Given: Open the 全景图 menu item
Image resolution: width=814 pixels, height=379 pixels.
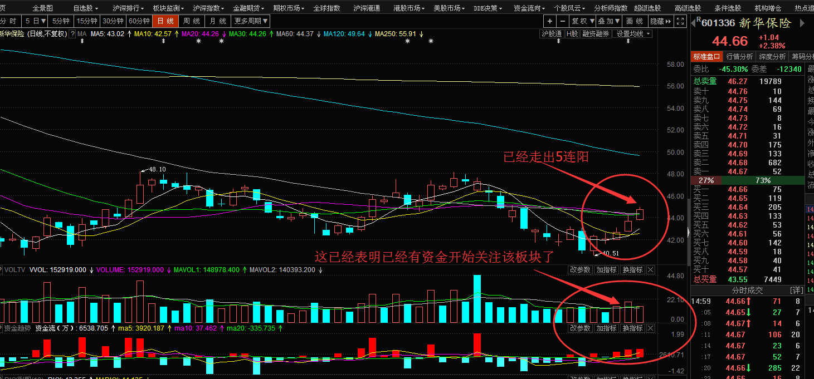Looking at the screenshot, I should 43,8.
